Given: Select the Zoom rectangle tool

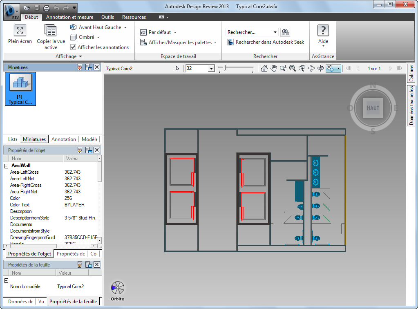Looking at the screenshot, I should (302, 69).
